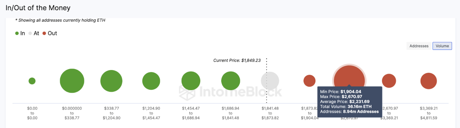Switch to the Addresses view
This screenshot has width=460, height=128.
419,46
